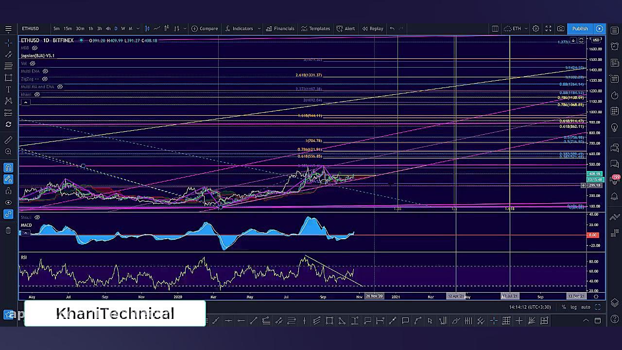
Task: Toggle Vol indicator visibility
Action: (33, 64)
